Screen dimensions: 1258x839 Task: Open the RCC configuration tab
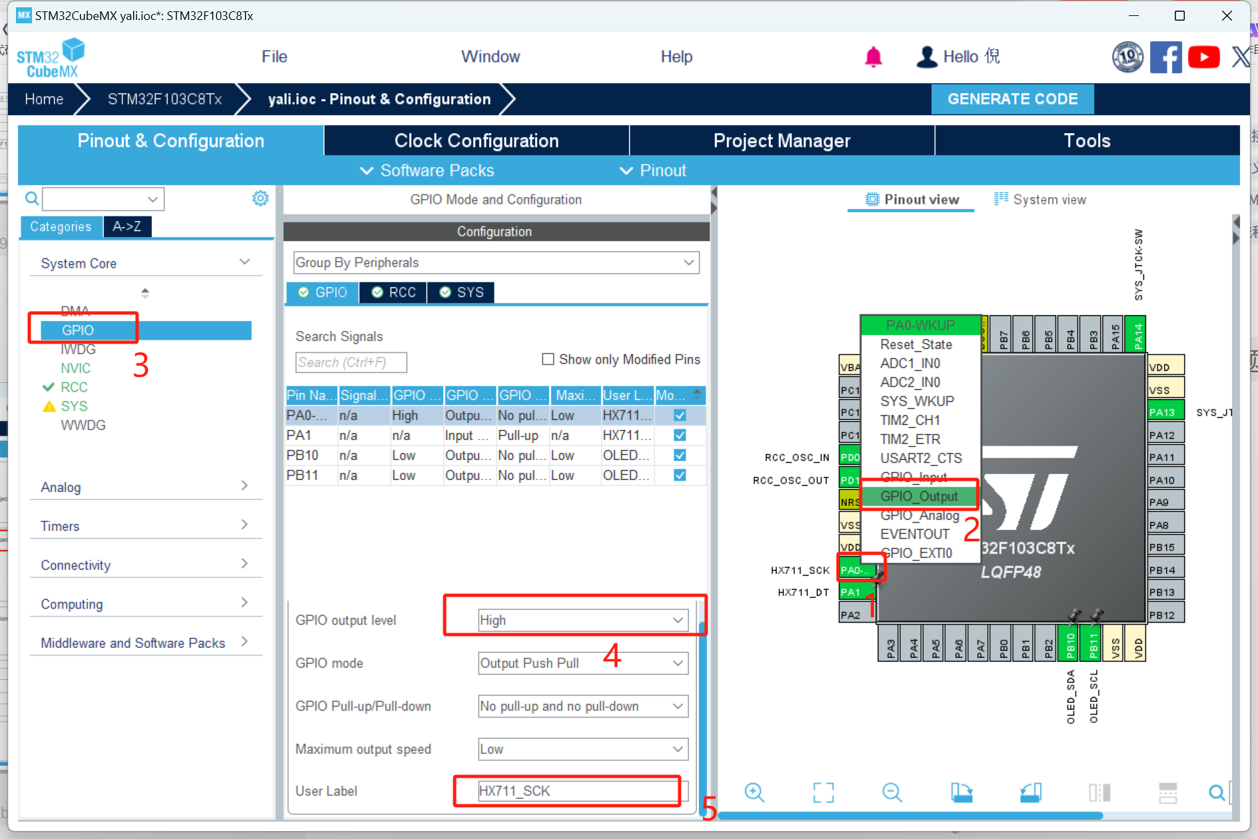(x=393, y=292)
